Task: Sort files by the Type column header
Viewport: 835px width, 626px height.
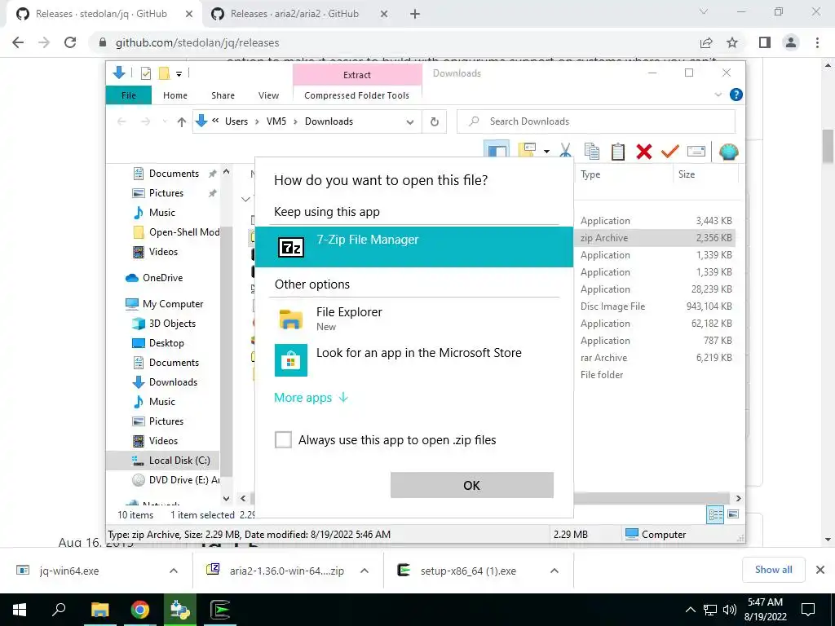Action: click(590, 174)
